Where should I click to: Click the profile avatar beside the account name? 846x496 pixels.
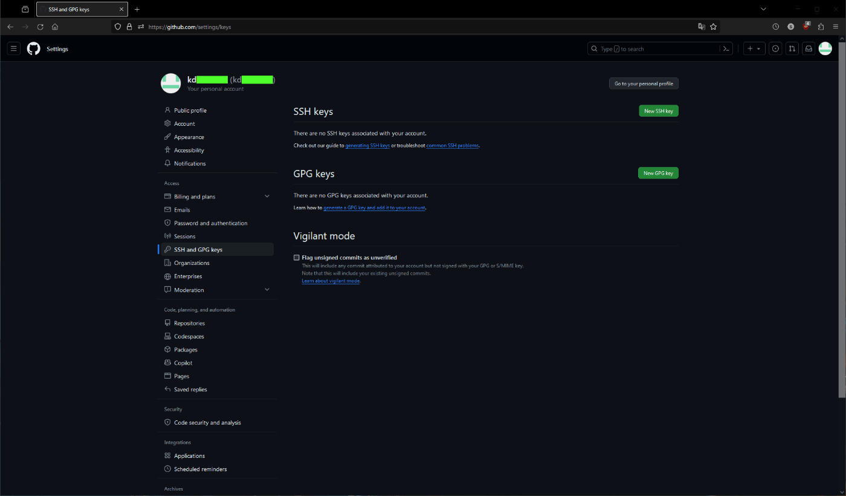[171, 83]
